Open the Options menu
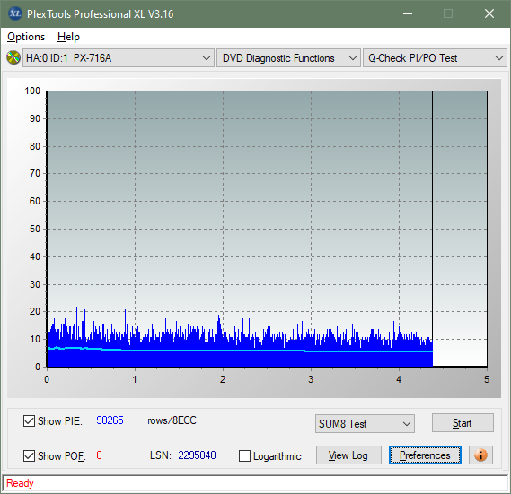This screenshot has width=511, height=494. pos(26,37)
